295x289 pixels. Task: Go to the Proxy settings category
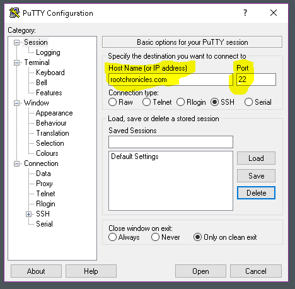pos(44,184)
